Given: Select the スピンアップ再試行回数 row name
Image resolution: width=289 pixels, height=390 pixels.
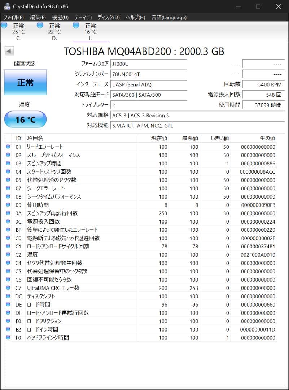Looking at the screenshot, I should 52,213.
